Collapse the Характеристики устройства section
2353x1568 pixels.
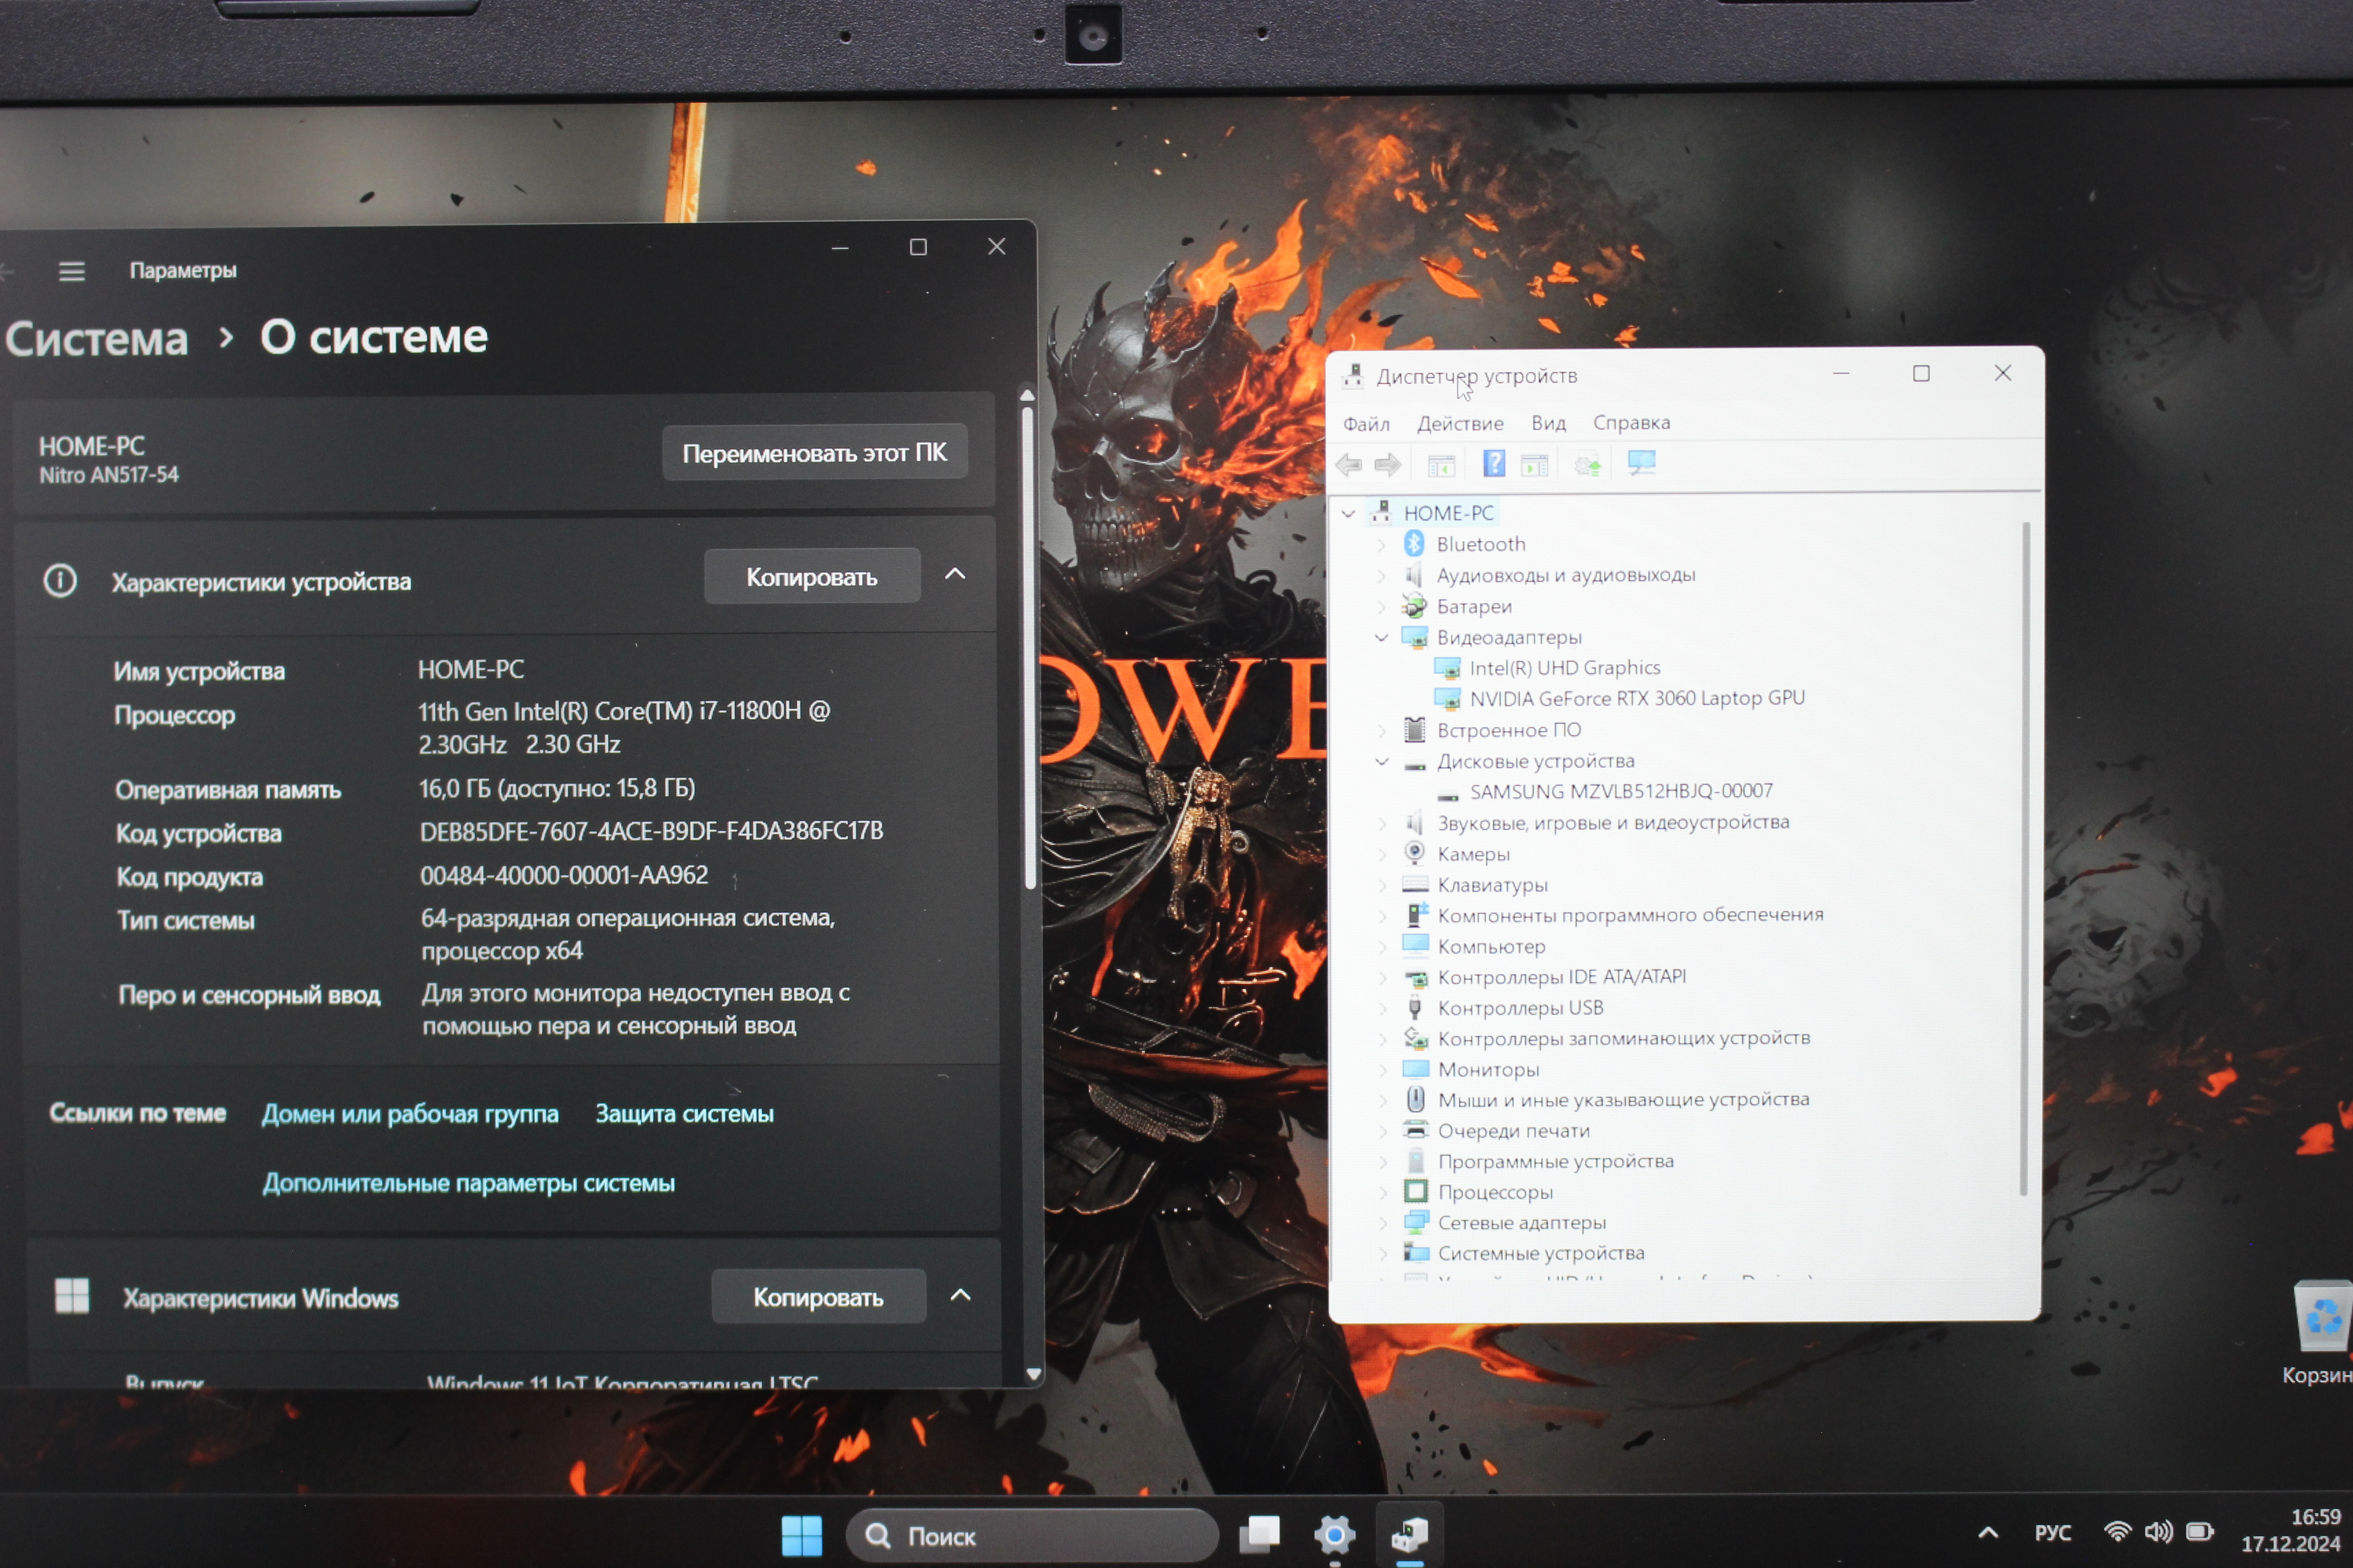[955, 575]
